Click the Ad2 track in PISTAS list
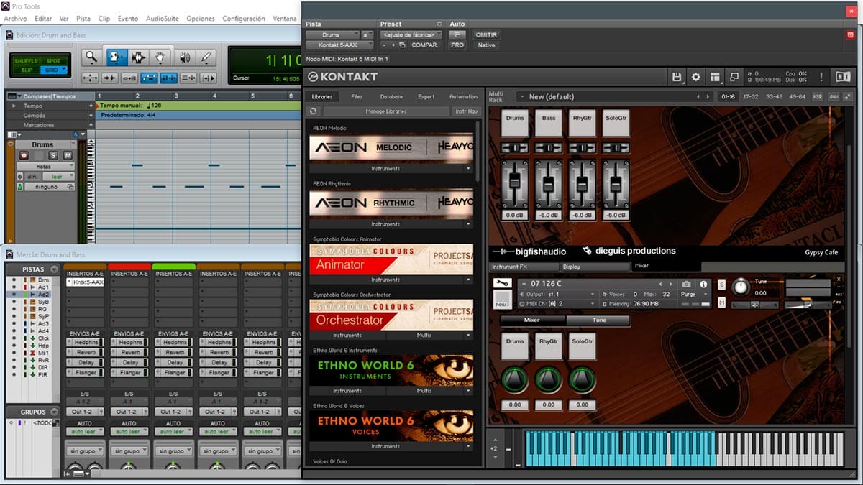The image size is (863, 485). pyautogui.click(x=44, y=295)
